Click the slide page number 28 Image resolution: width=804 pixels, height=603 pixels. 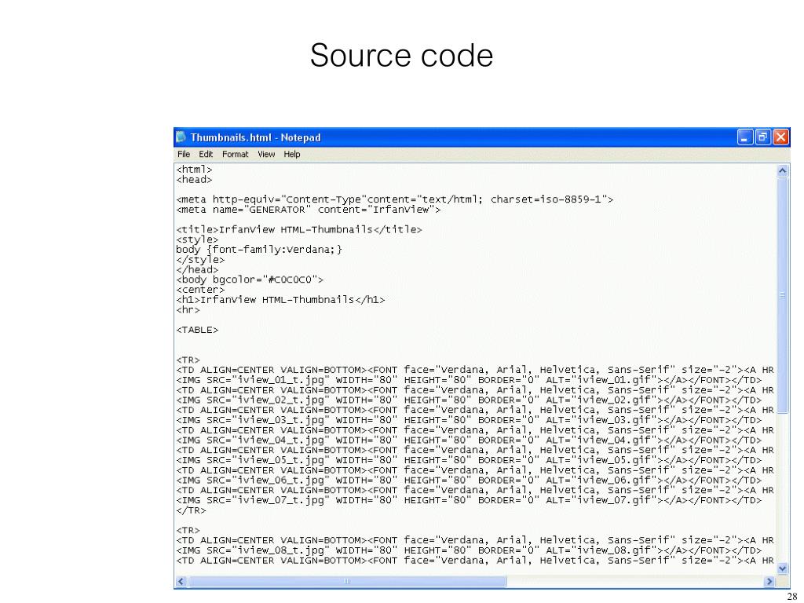[x=791, y=597]
